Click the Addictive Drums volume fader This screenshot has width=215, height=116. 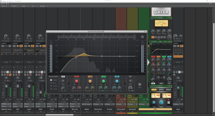pyautogui.click(x=6, y=86)
